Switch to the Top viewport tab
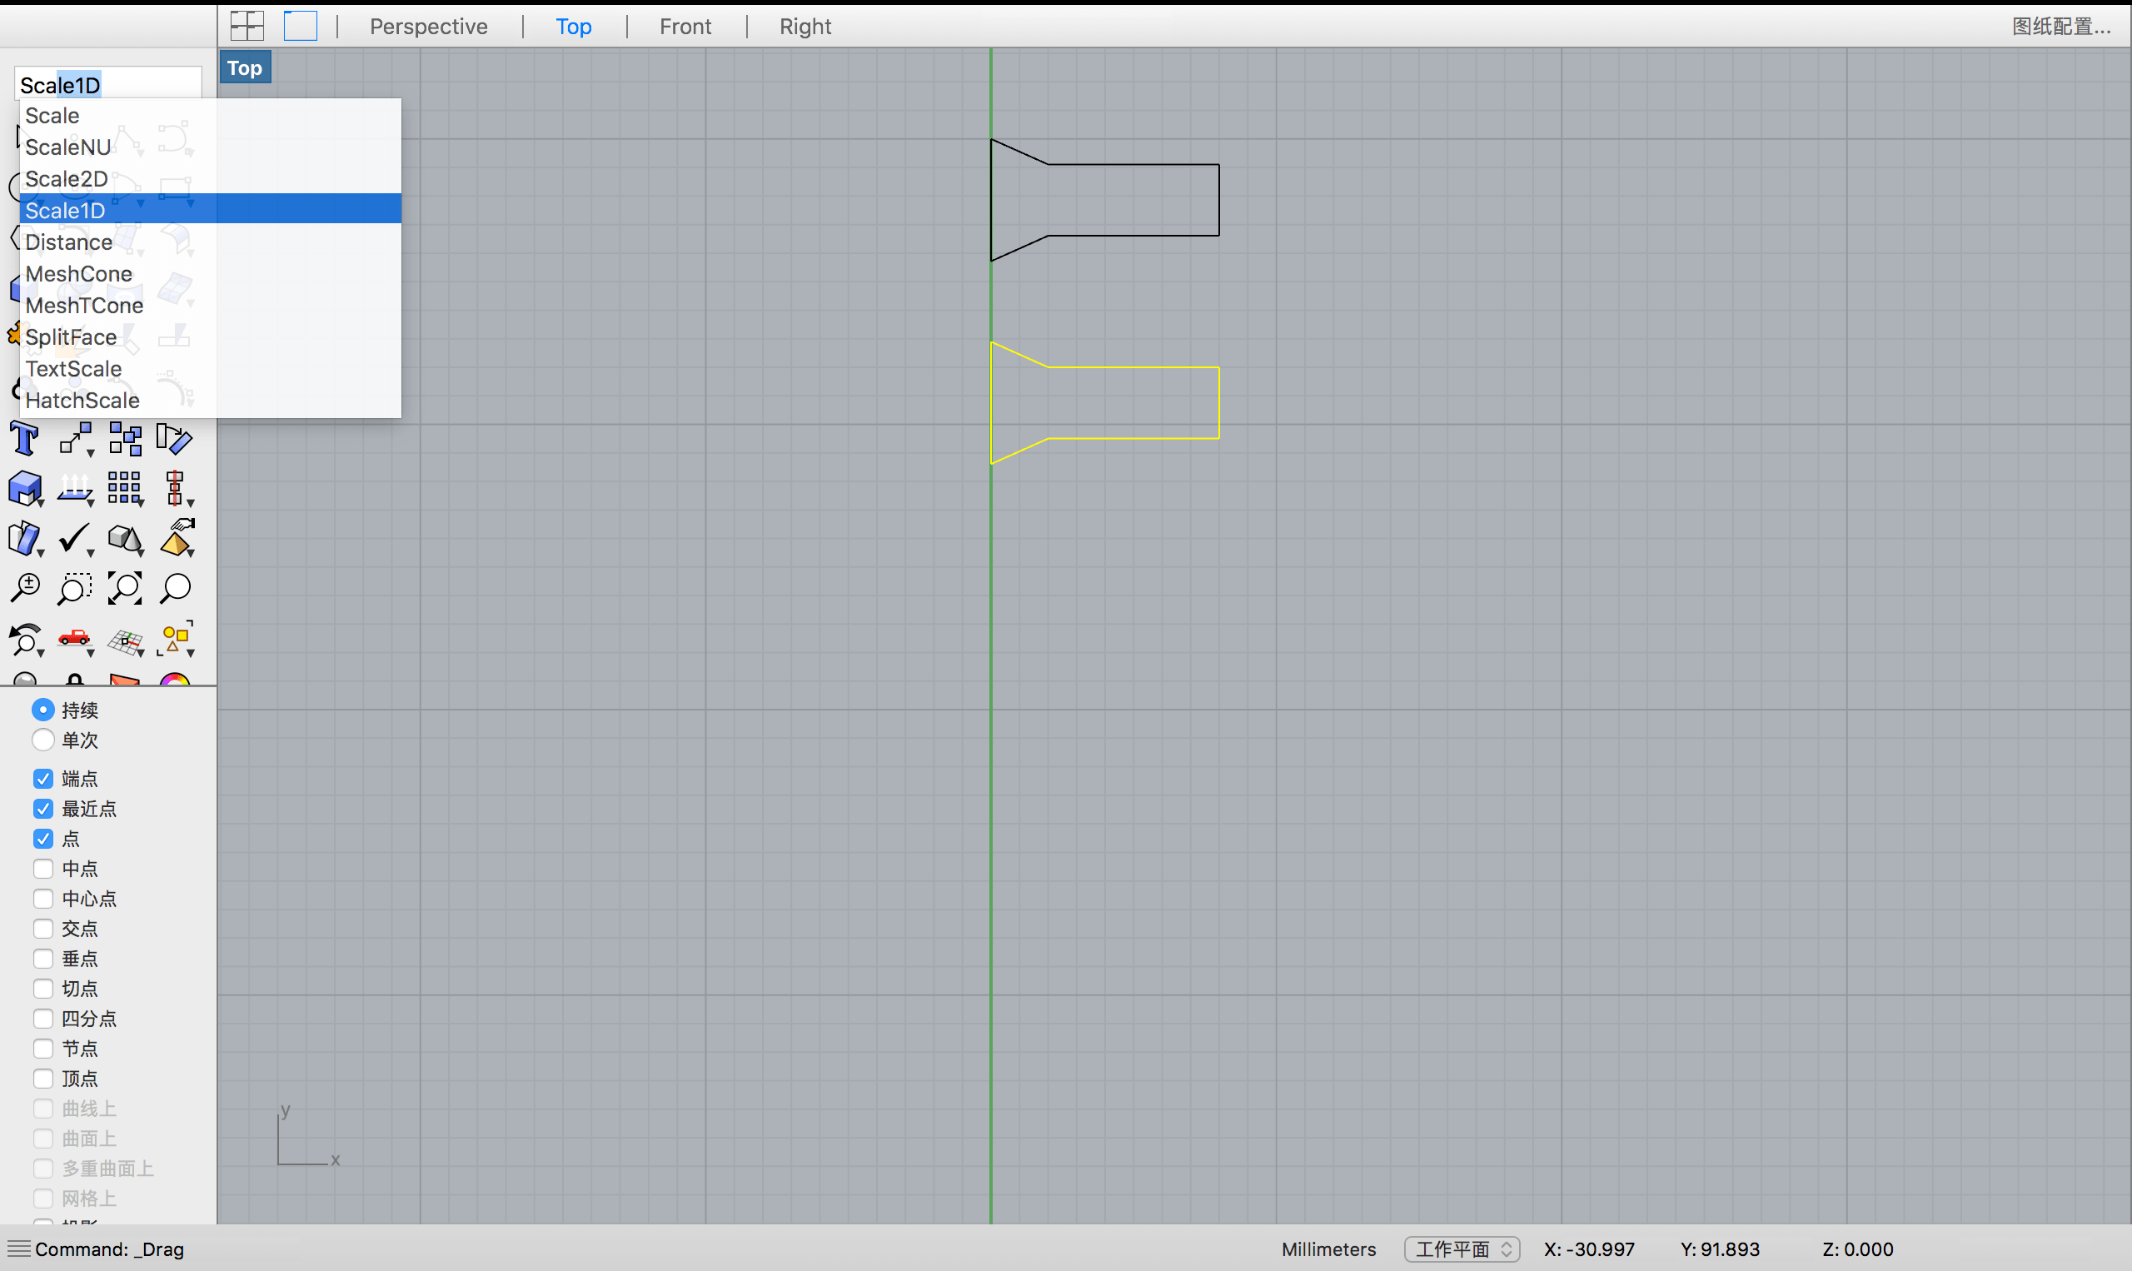 pyautogui.click(x=574, y=27)
